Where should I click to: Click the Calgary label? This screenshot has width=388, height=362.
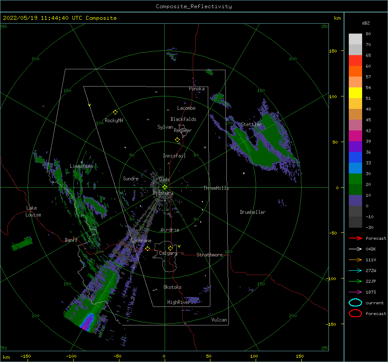tap(168, 253)
